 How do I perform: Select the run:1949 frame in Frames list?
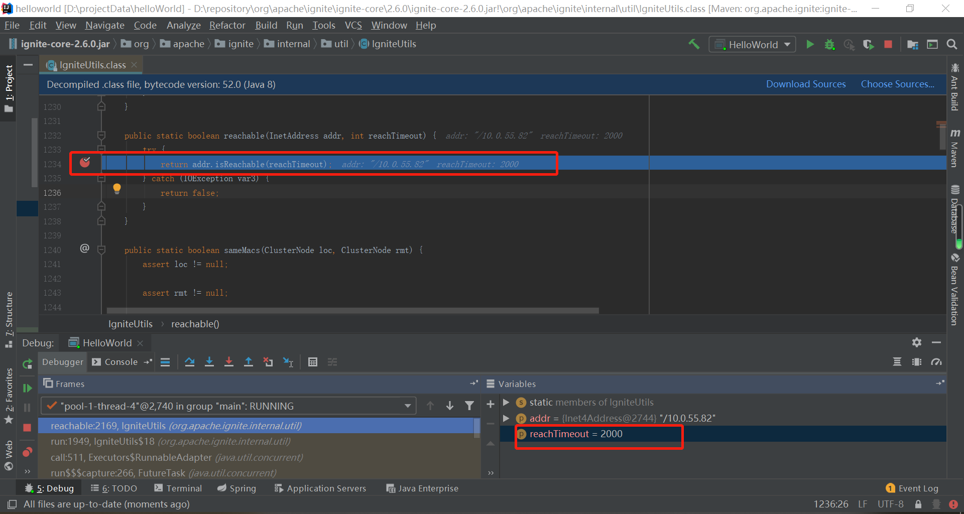(171, 441)
